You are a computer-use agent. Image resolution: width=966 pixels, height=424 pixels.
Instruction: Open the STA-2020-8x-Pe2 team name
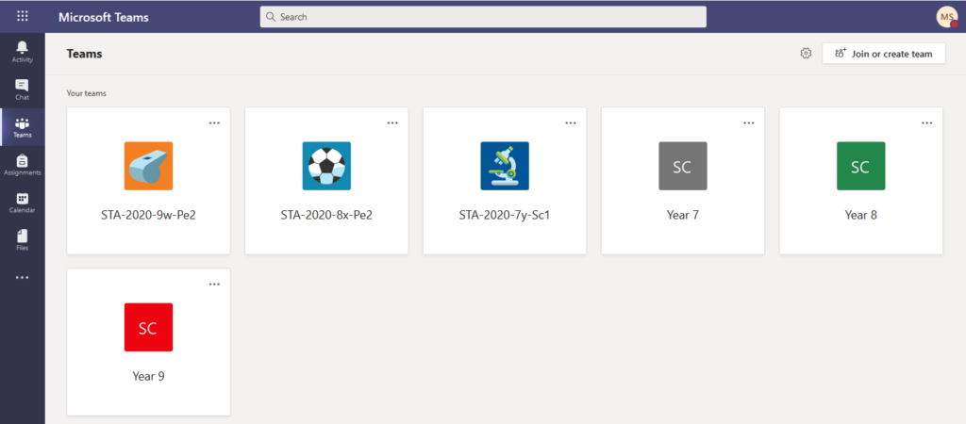(x=326, y=216)
